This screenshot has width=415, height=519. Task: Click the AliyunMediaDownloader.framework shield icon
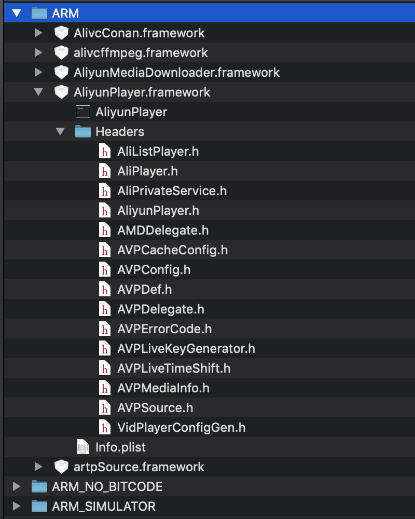61,72
